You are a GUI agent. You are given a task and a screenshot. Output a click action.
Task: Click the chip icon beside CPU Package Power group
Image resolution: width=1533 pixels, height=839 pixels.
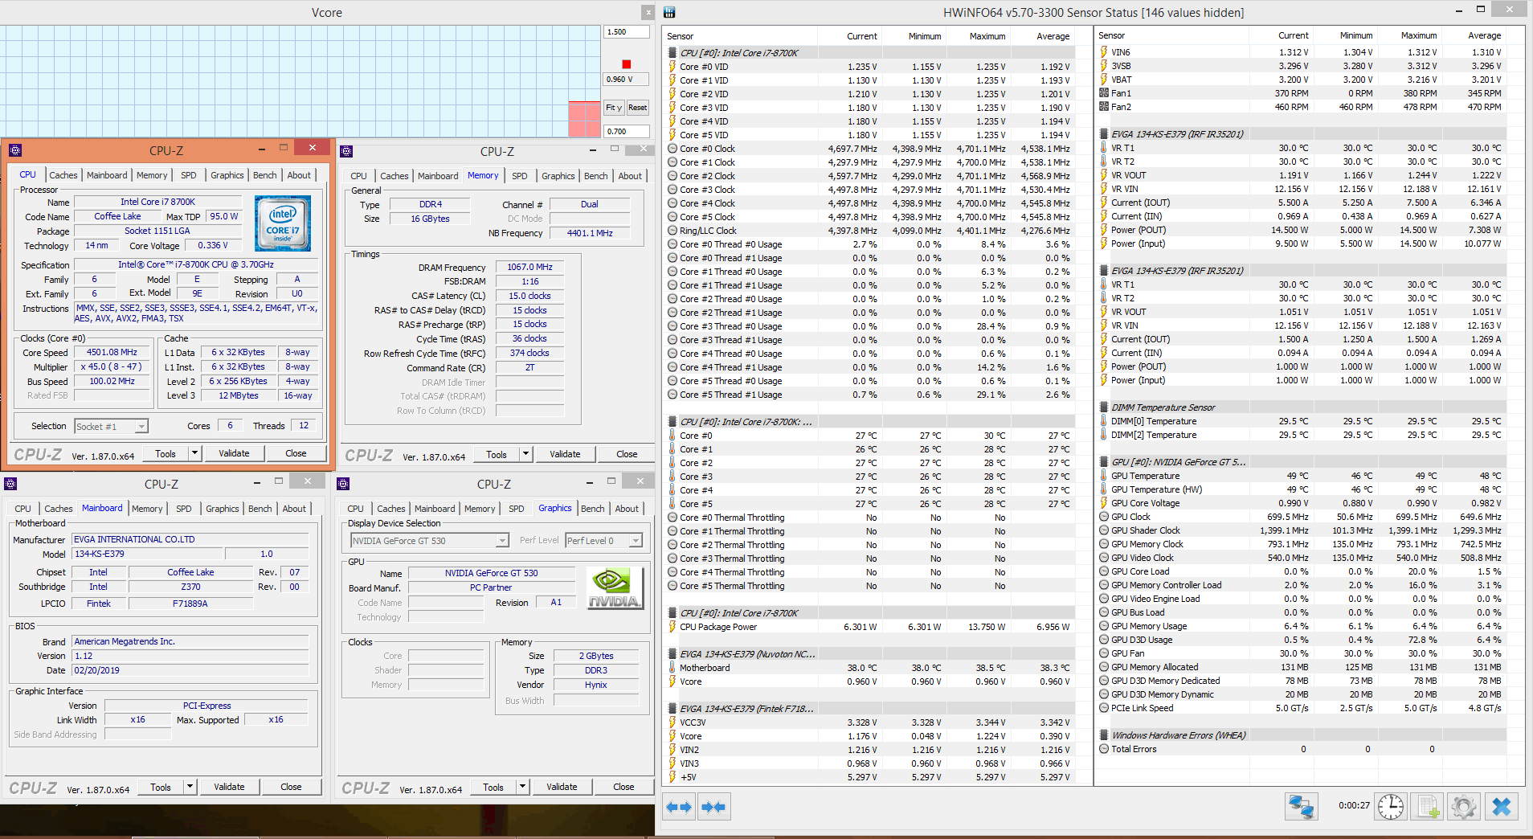coord(672,613)
